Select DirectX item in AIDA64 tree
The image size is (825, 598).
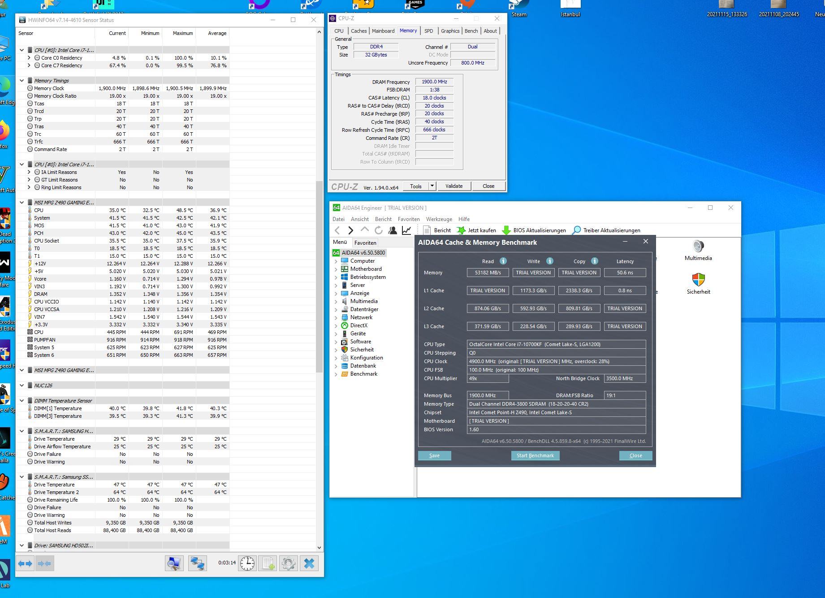click(x=359, y=325)
